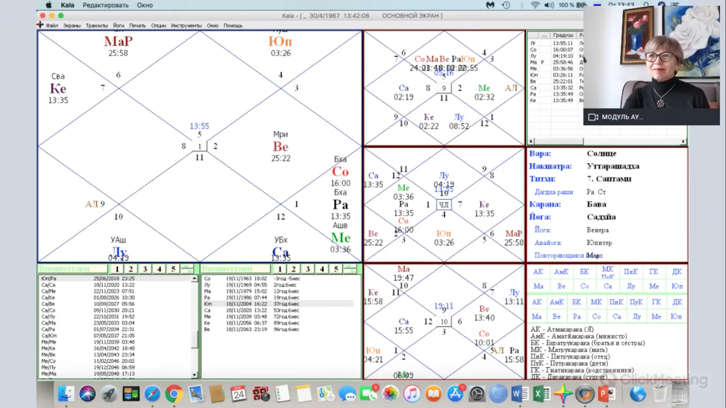726x408 pixels.
Task: Click options icon beside left dasha level 5
Action: pos(187,269)
